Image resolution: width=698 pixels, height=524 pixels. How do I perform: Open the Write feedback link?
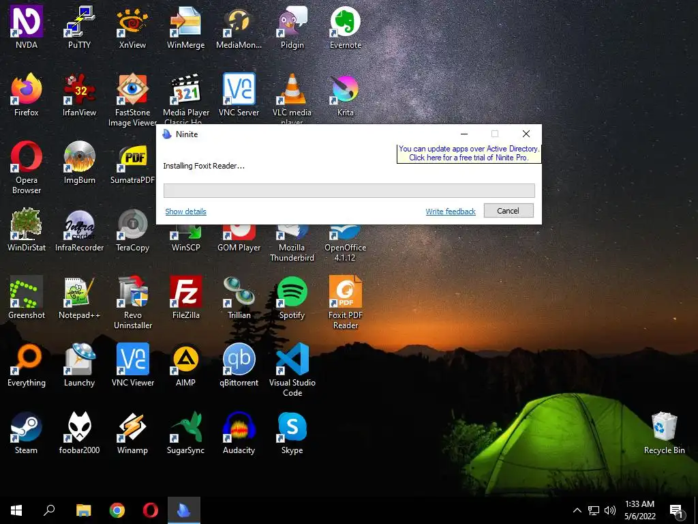451,212
